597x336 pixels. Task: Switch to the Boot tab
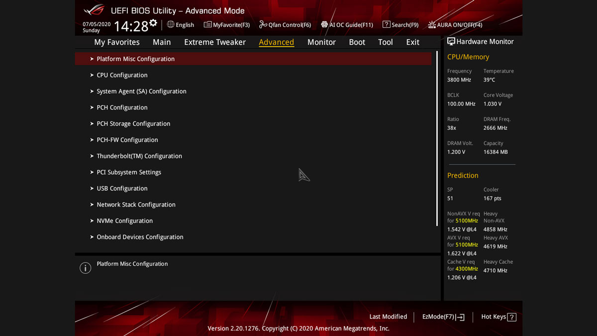357,42
